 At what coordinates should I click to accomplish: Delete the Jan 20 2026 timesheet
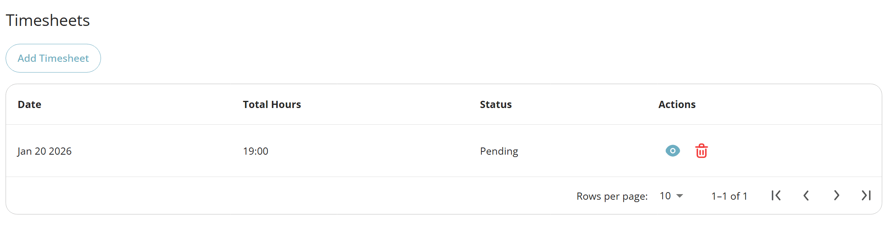[x=701, y=151]
